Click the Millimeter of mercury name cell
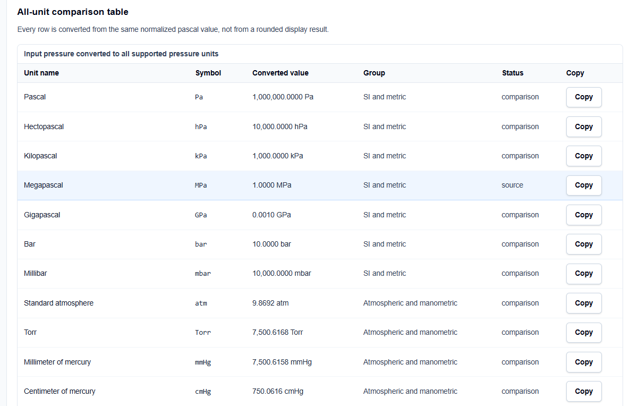Screen dimensions: 630x406 click(57, 362)
